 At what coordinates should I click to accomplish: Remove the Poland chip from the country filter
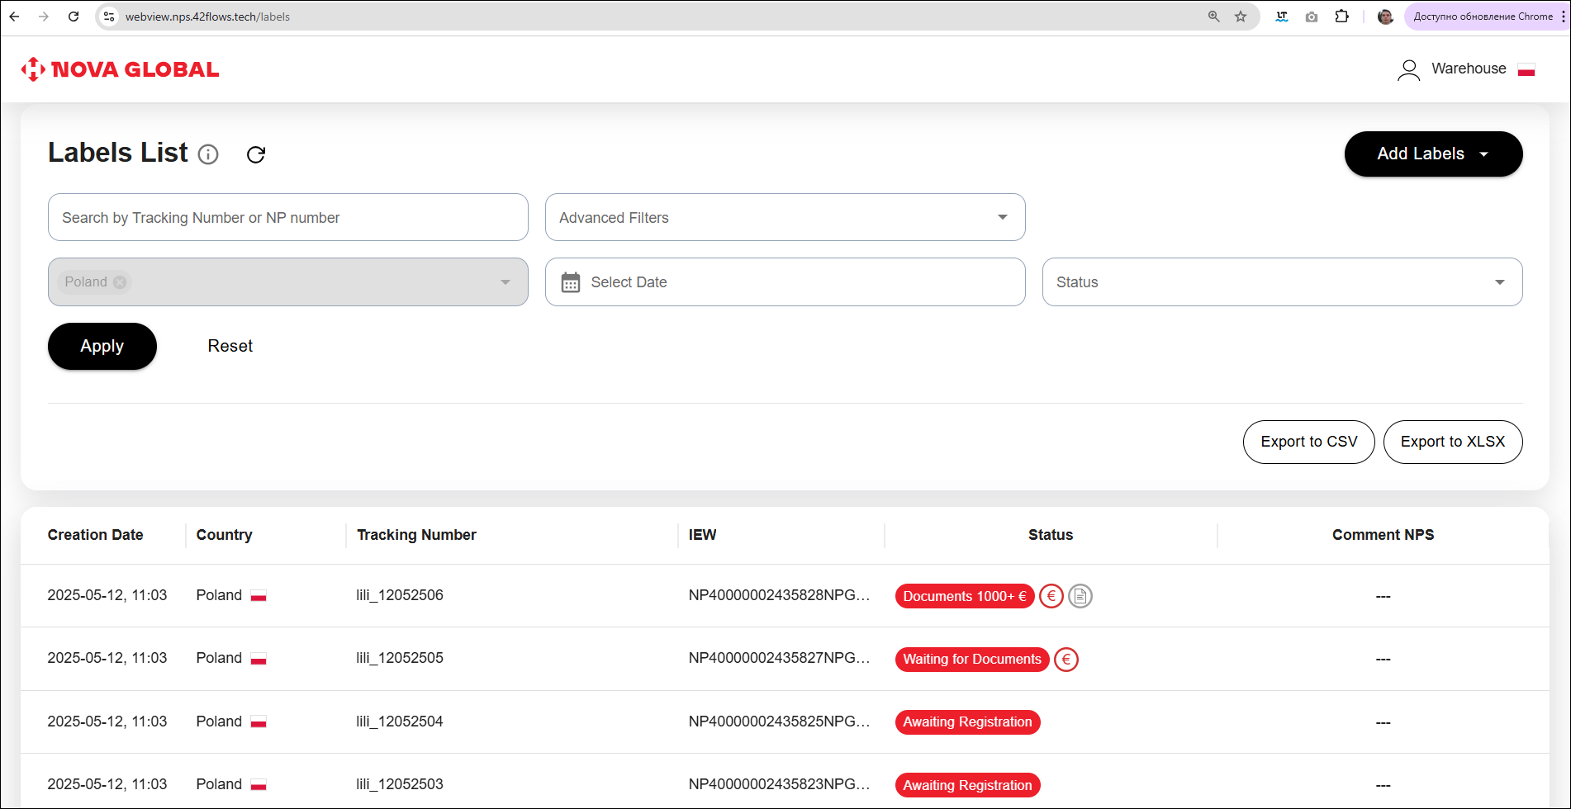tap(121, 282)
